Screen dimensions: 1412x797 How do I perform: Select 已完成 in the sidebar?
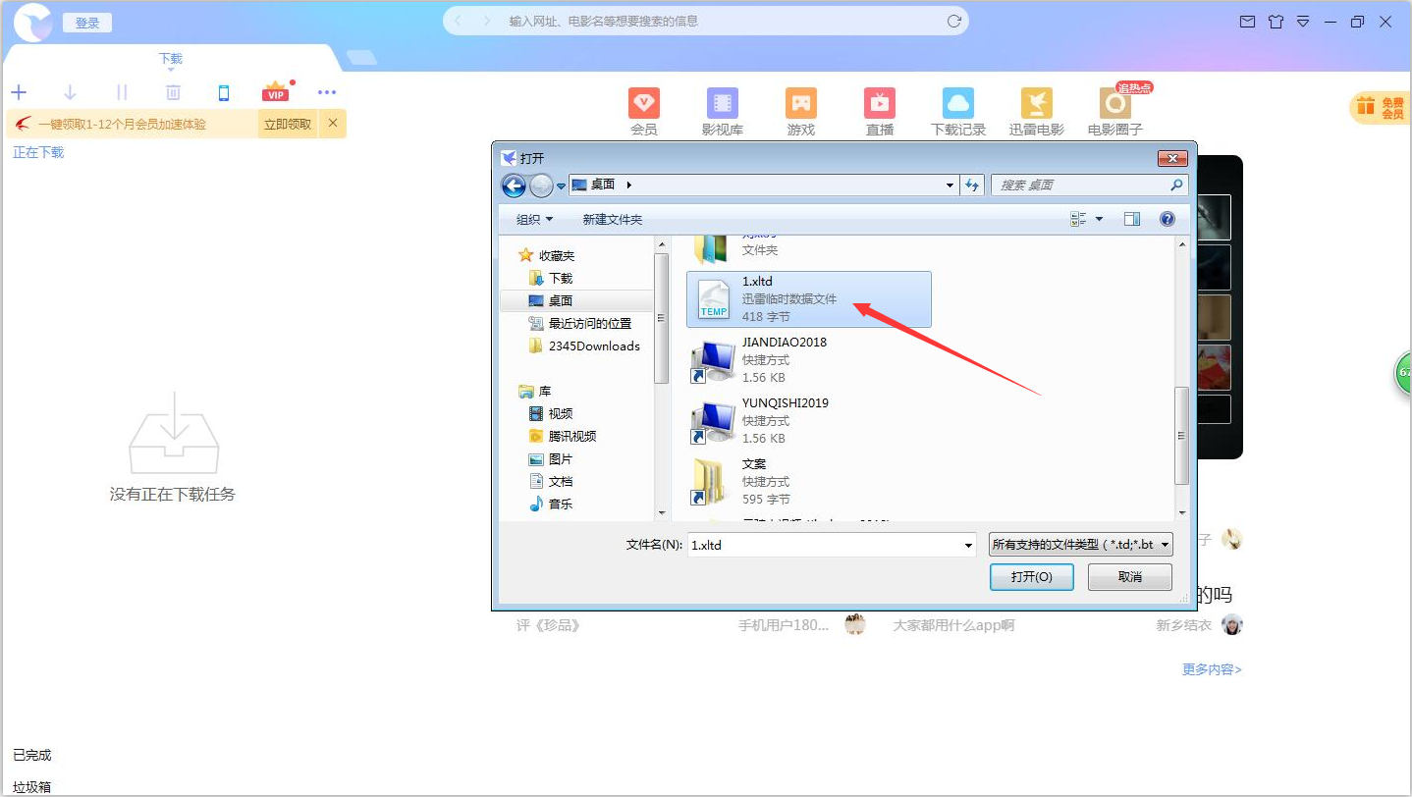click(32, 755)
